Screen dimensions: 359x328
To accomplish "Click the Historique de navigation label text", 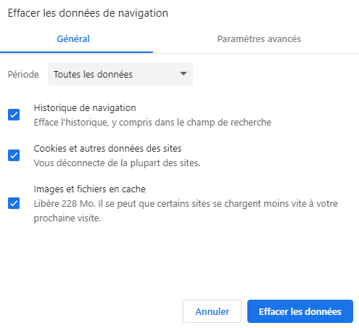I will click(85, 108).
